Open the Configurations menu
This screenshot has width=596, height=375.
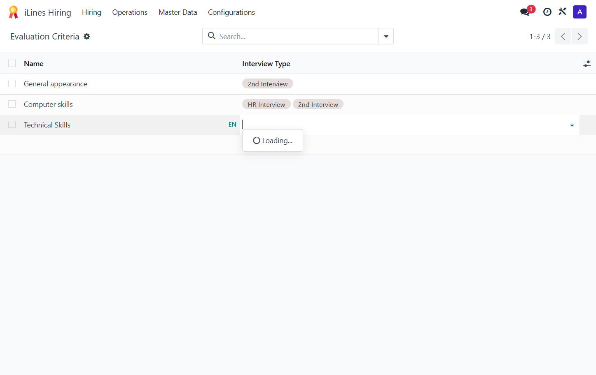[231, 12]
